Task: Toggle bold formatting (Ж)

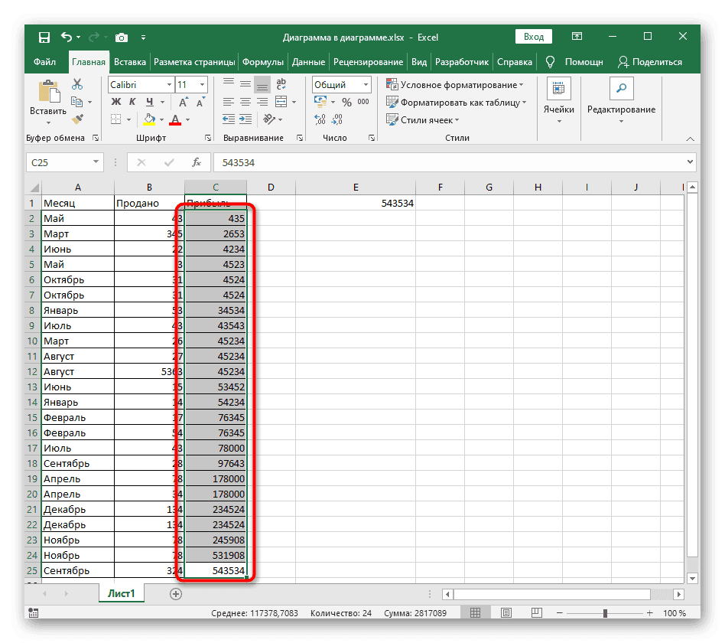Action: click(x=116, y=102)
